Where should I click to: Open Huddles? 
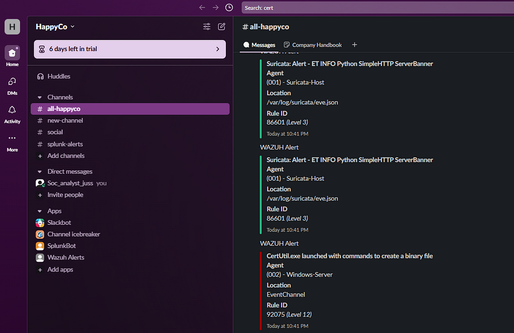(130, 76)
